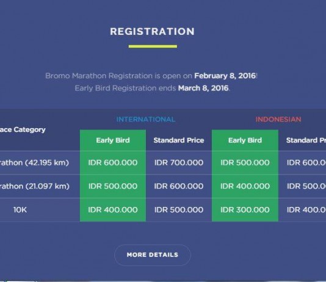Image resolution: width=326 pixels, height=282 pixels.
Task: Select Indonesian Early Bird IDR 400.000 cell
Action: 245,186
